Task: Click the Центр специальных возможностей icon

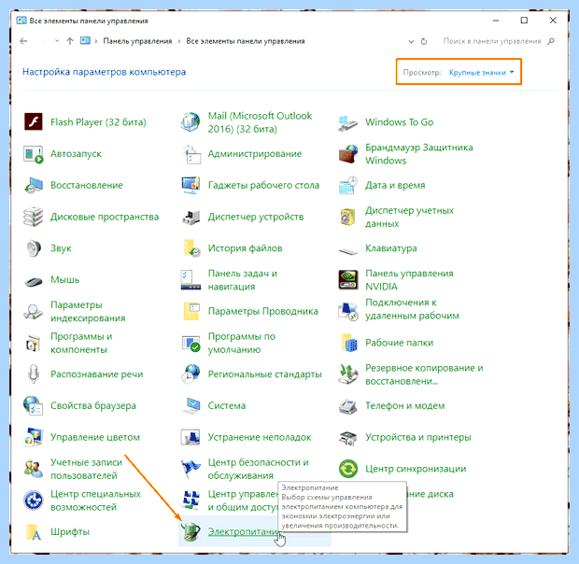Action: click(x=34, y=501)
